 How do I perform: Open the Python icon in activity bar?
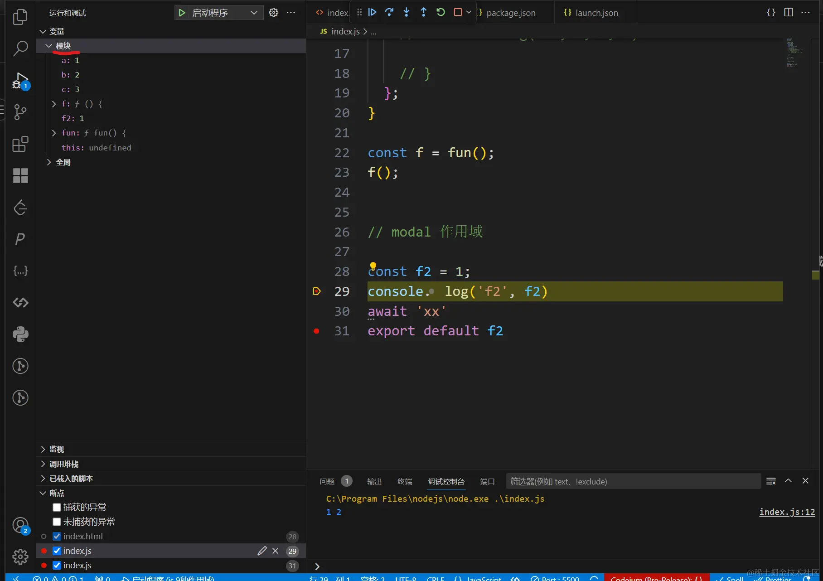pos(20,334)
